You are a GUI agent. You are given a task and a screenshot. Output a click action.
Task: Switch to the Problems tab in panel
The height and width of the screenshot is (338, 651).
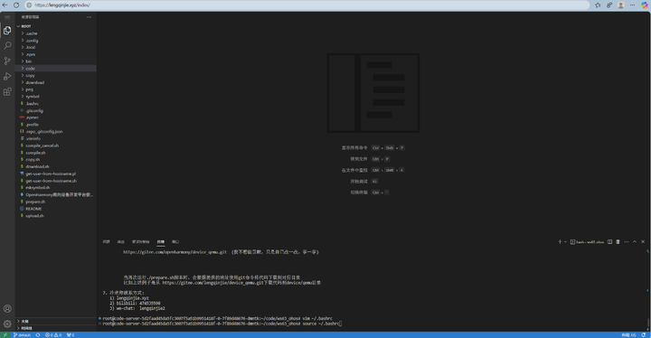[x=107, y=241]
